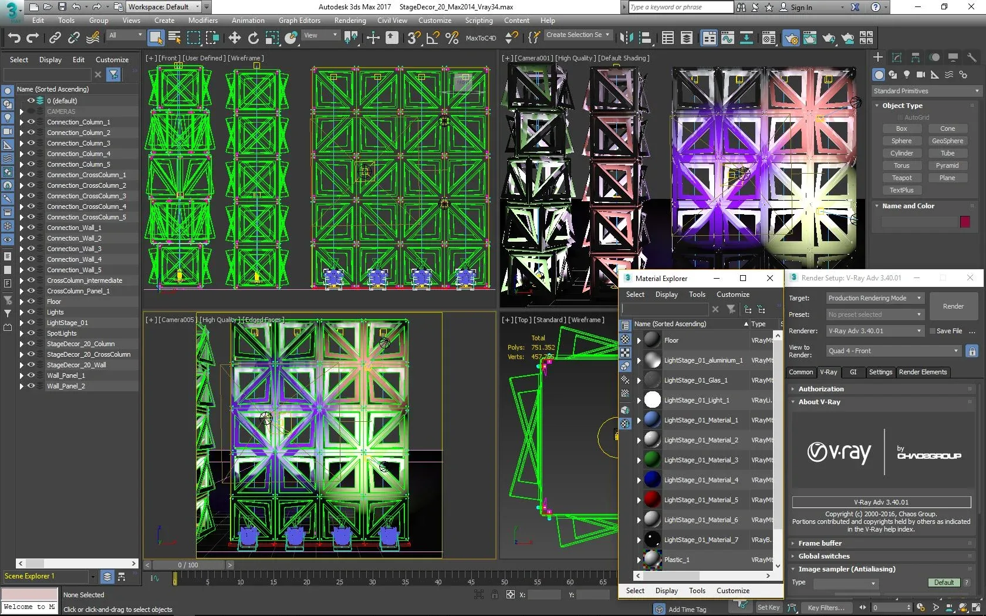The width and height of the screenshot is (986, 616).
Task: Open the View to Render dropdown
Action: (x=893, y=351)
